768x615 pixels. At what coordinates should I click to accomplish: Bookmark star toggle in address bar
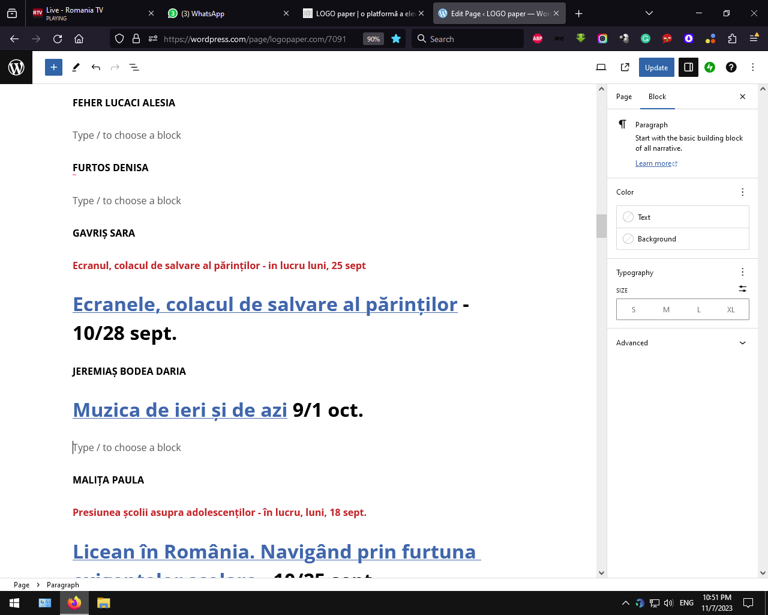click(x=396, y=39)
